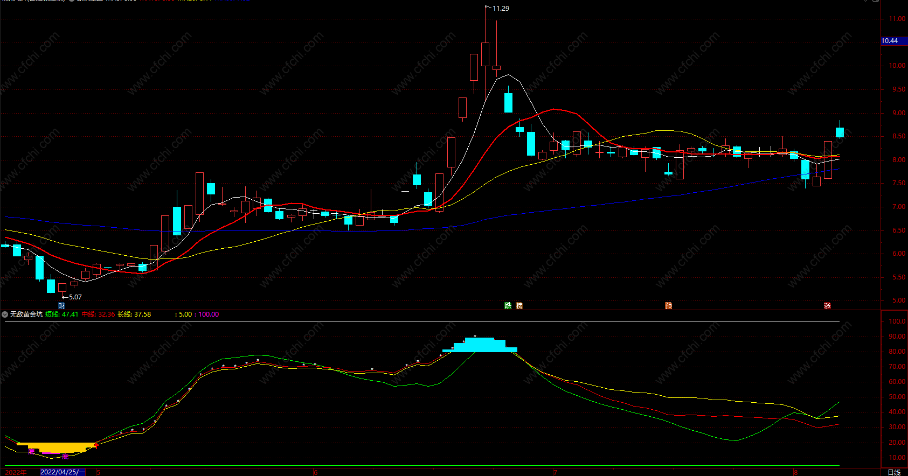Click the green 跌 event marker
This screenshot has width=908, height=476.
[x=508, y=306]
